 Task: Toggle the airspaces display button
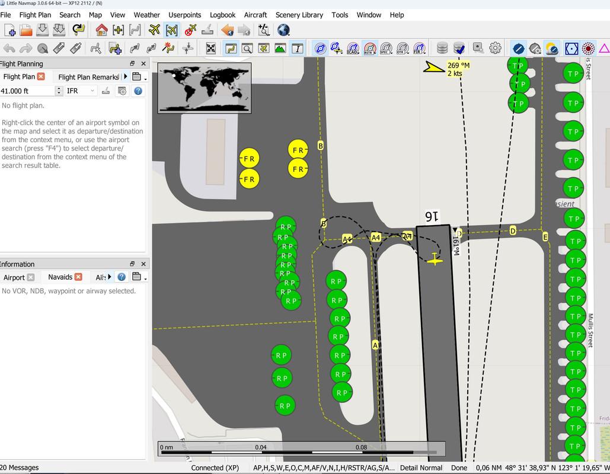point(320,48)
